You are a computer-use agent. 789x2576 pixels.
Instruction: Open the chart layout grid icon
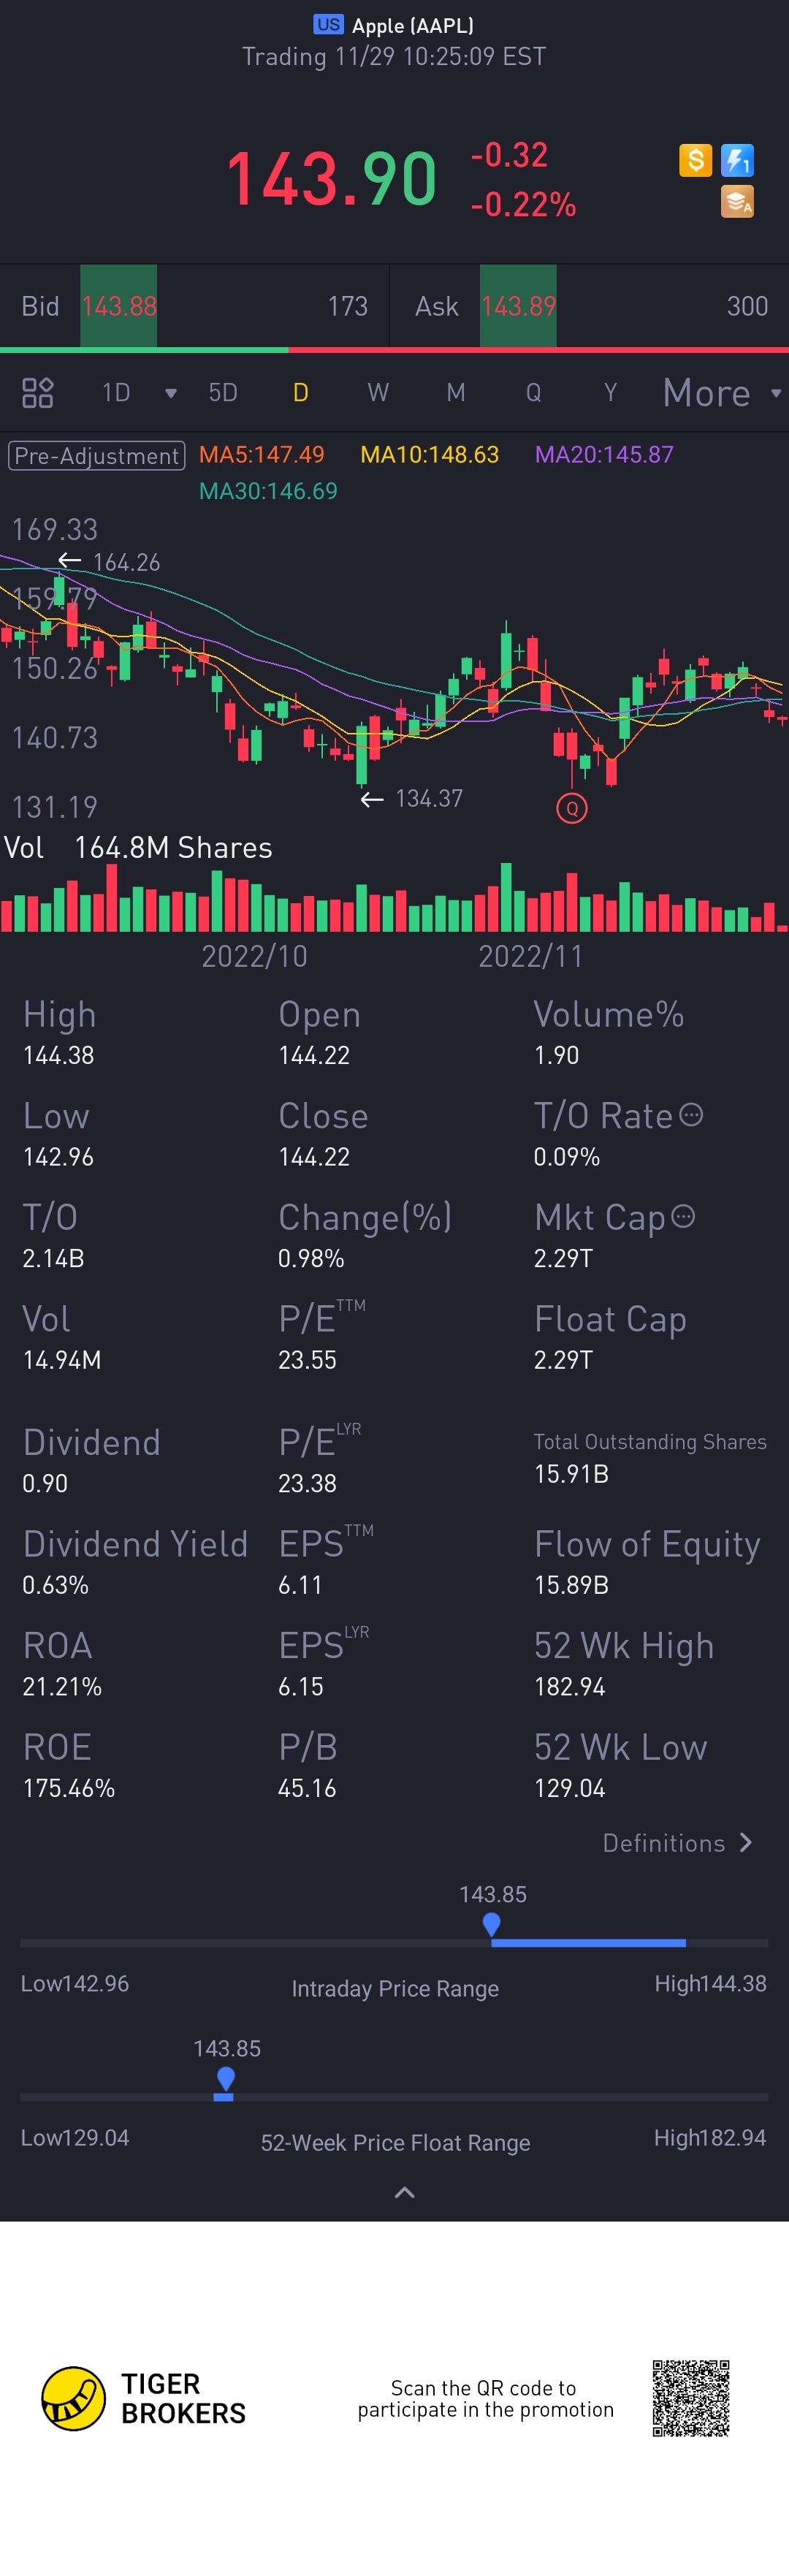[x=38, y=392]
